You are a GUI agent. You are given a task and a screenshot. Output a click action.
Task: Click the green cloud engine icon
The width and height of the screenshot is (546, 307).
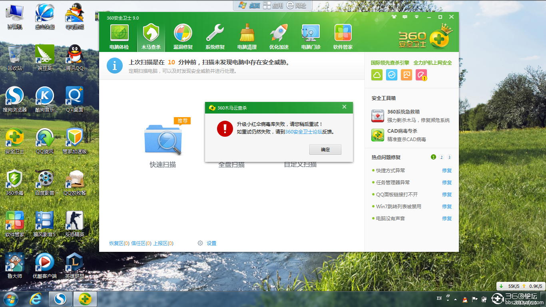pyautogui.click(x=377, y=75)
